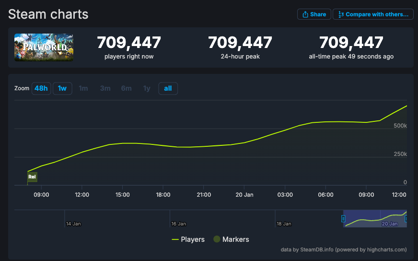Click the 24-hour peak label

tap(240, 57)
